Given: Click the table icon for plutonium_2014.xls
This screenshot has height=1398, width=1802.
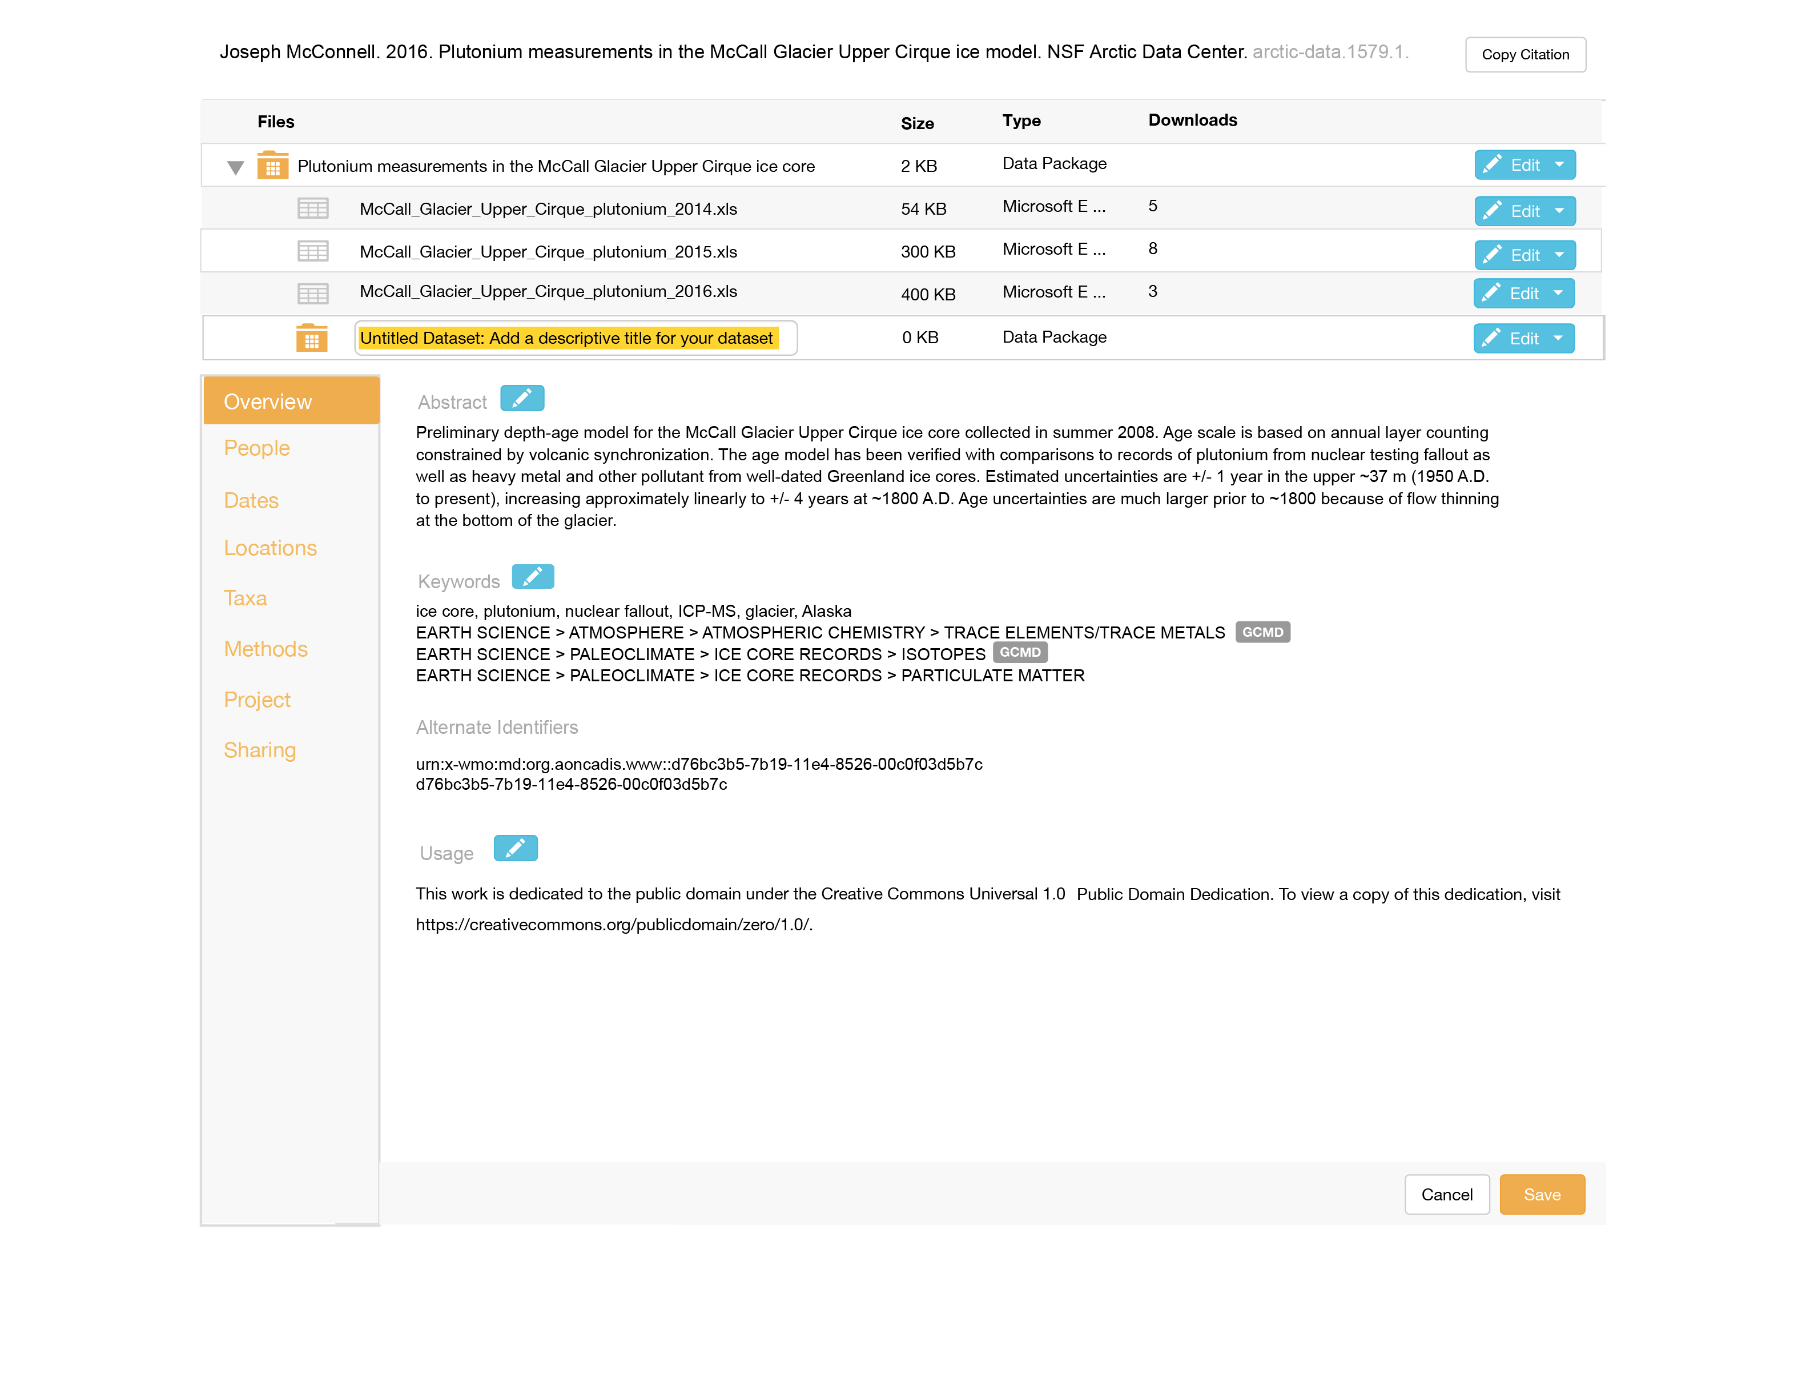Looking at the screenshot, I should point(313,209).
